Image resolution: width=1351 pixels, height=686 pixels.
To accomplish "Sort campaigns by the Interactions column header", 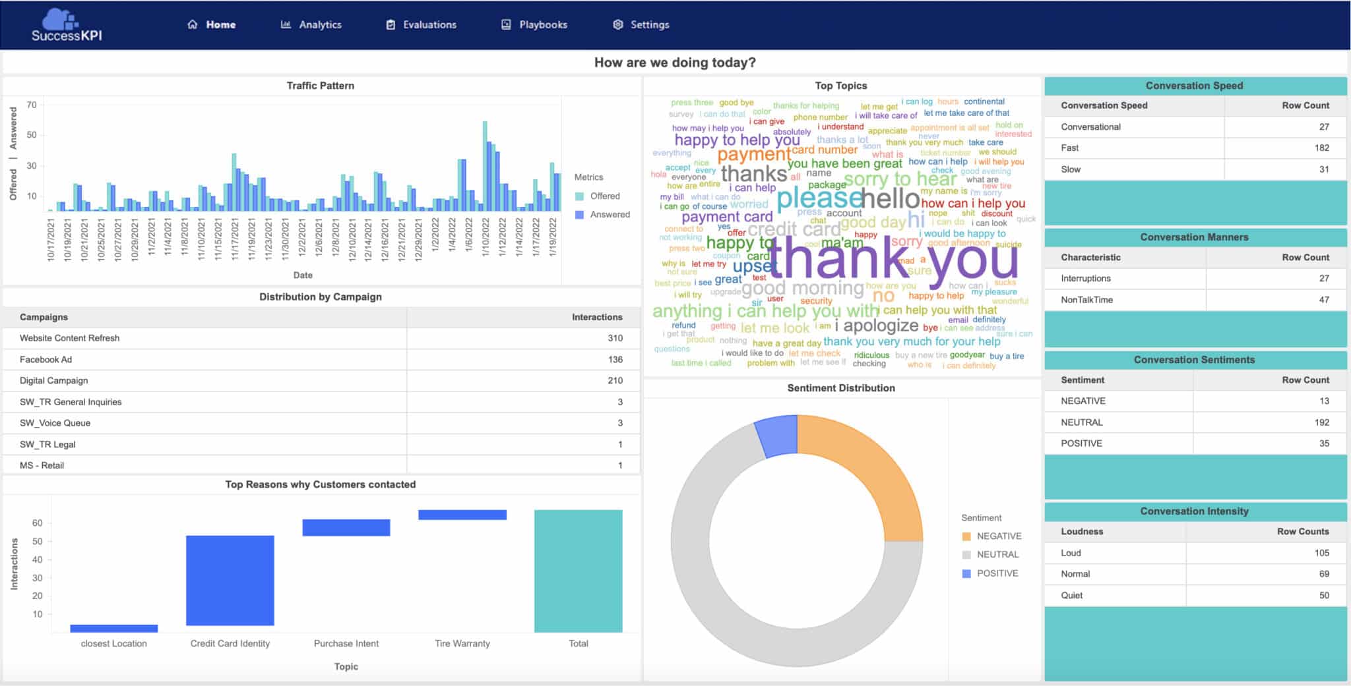I will 596,317.
